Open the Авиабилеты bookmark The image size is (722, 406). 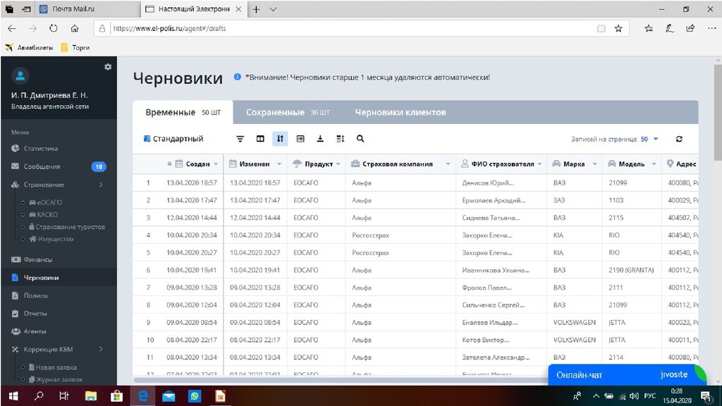(29, 47)
